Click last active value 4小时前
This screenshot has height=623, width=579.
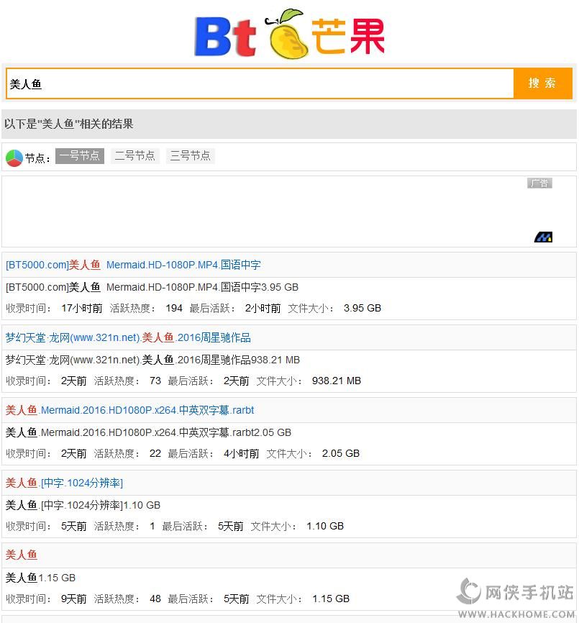[x=242, y=454]
